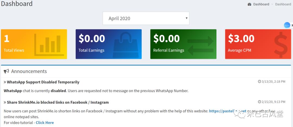Expand the Share ShrinkMe.io announcement chevron

[5, 103]
